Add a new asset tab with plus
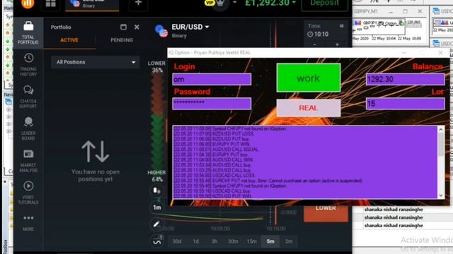Screen dimensions: 453x254 coord(138,4)
